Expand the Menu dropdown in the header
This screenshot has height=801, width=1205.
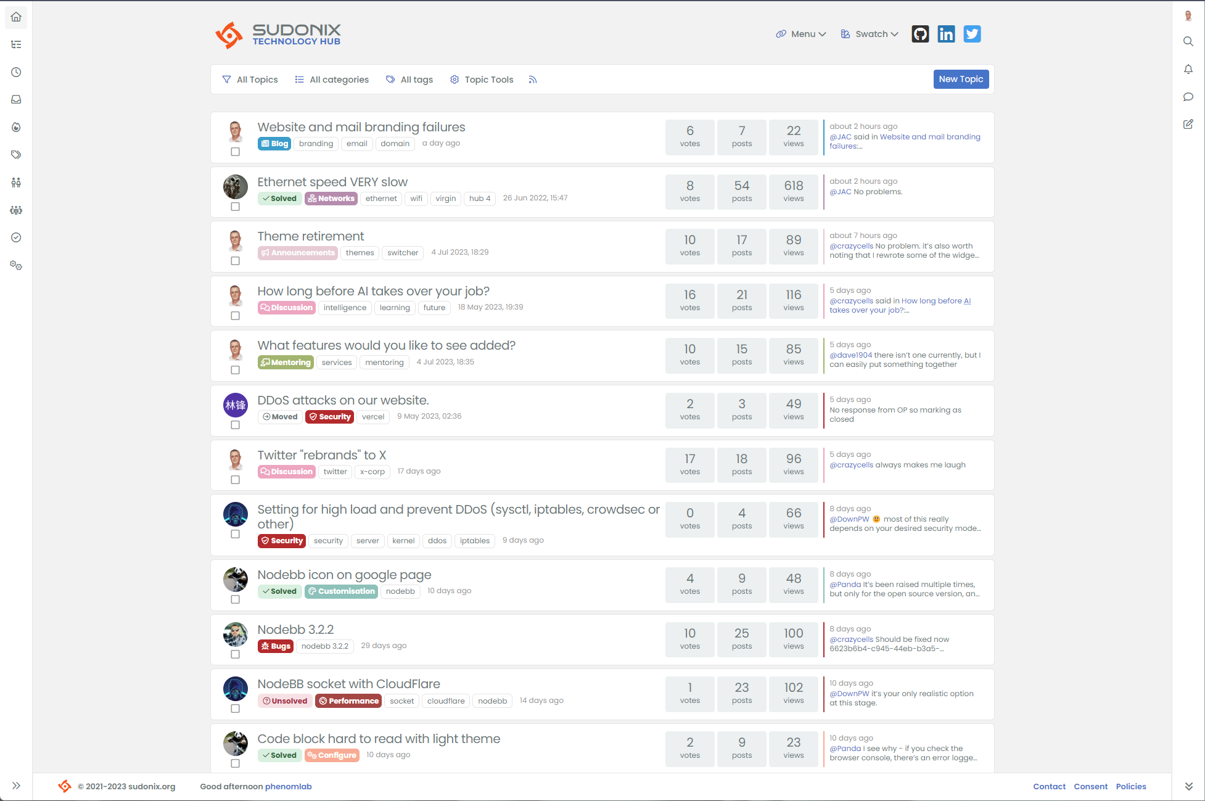click(x=800, y=34)
